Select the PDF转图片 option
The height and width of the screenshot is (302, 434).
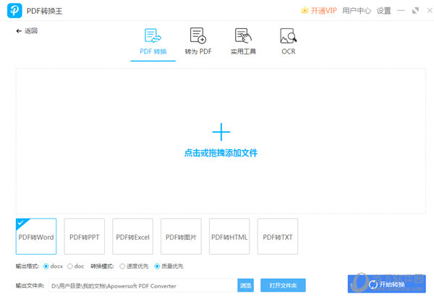181,236
